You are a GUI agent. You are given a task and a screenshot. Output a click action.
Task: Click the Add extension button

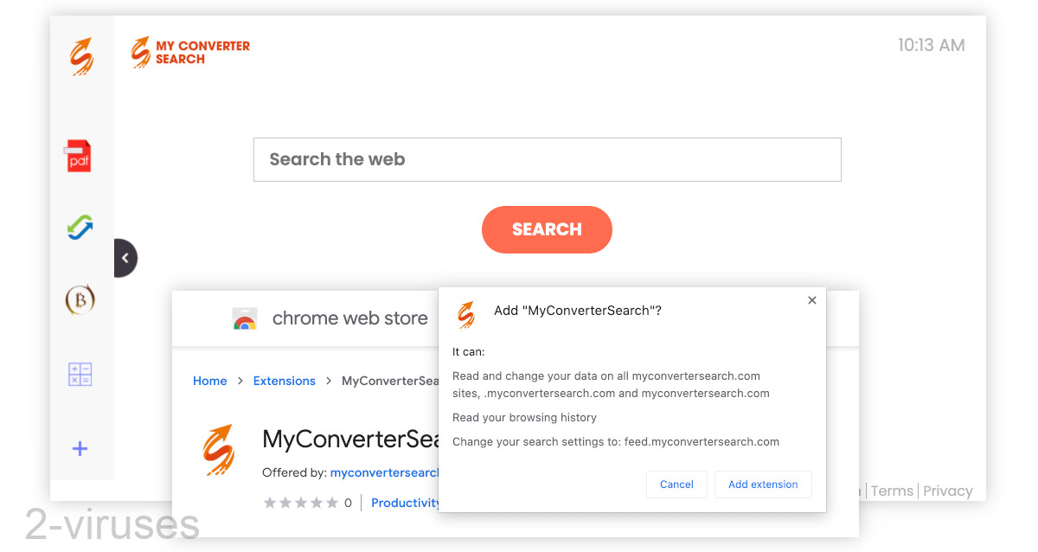(x=763, y=485)
